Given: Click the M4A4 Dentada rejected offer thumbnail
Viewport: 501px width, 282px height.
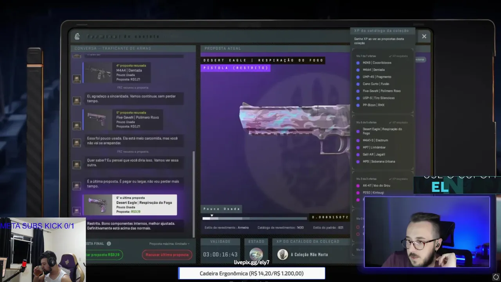Looking at the screenshot, I should tap(99, 72).
